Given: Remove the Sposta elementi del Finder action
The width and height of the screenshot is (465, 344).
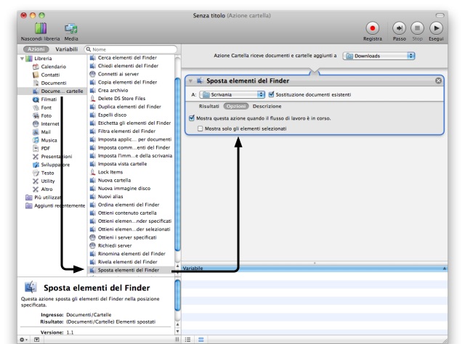Looking at the screenshot, I should click(x=438, y=81).
